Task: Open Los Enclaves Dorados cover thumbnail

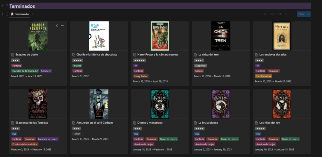Action: [x=282, y=36]
